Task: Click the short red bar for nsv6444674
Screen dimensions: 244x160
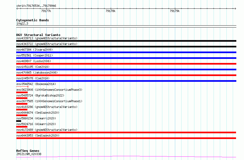Action: pyautogui.click(x=22, y=116)
